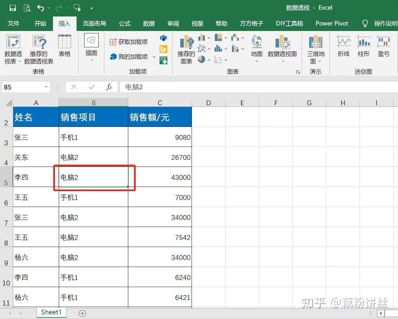Open the 图表 group dialog launcher
The height and width of the screenshot is (319, 398).
pos(298,72)
